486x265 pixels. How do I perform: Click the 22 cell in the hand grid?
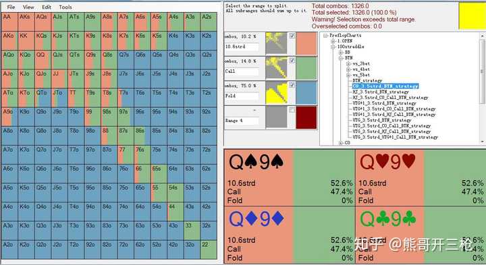pos(209,249)
